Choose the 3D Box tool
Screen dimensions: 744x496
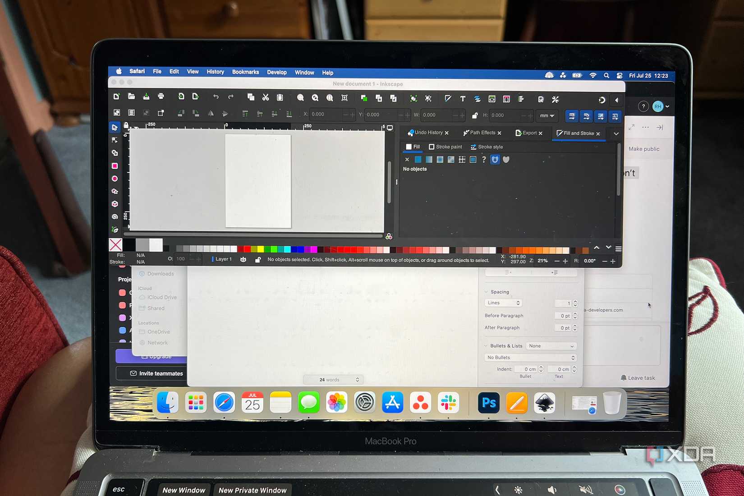click(115, 204)
